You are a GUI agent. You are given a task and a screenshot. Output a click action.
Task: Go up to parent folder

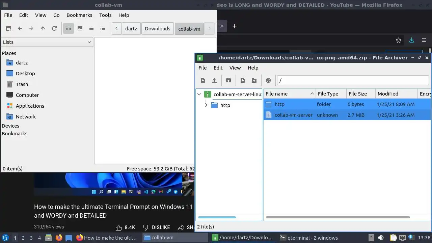point(43,28)
